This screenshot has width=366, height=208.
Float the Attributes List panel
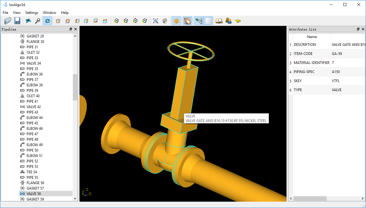click(358, 29)
